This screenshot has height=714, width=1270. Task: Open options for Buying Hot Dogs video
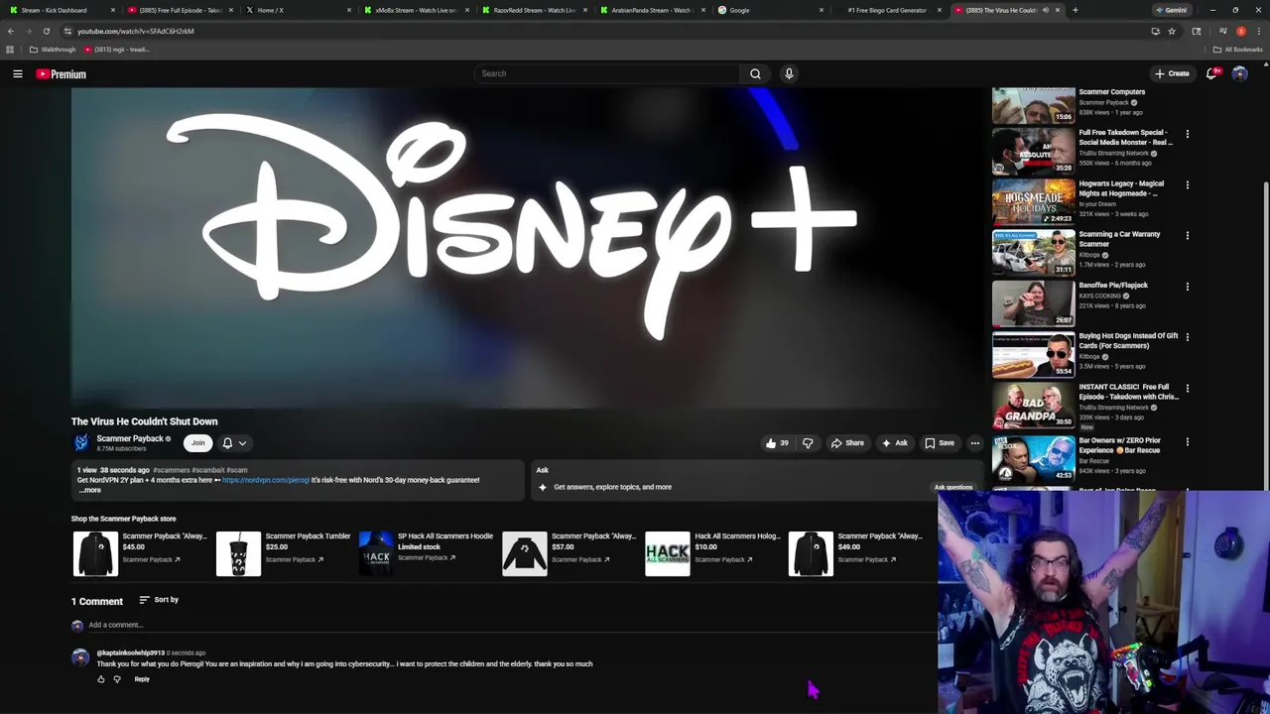1187,337
